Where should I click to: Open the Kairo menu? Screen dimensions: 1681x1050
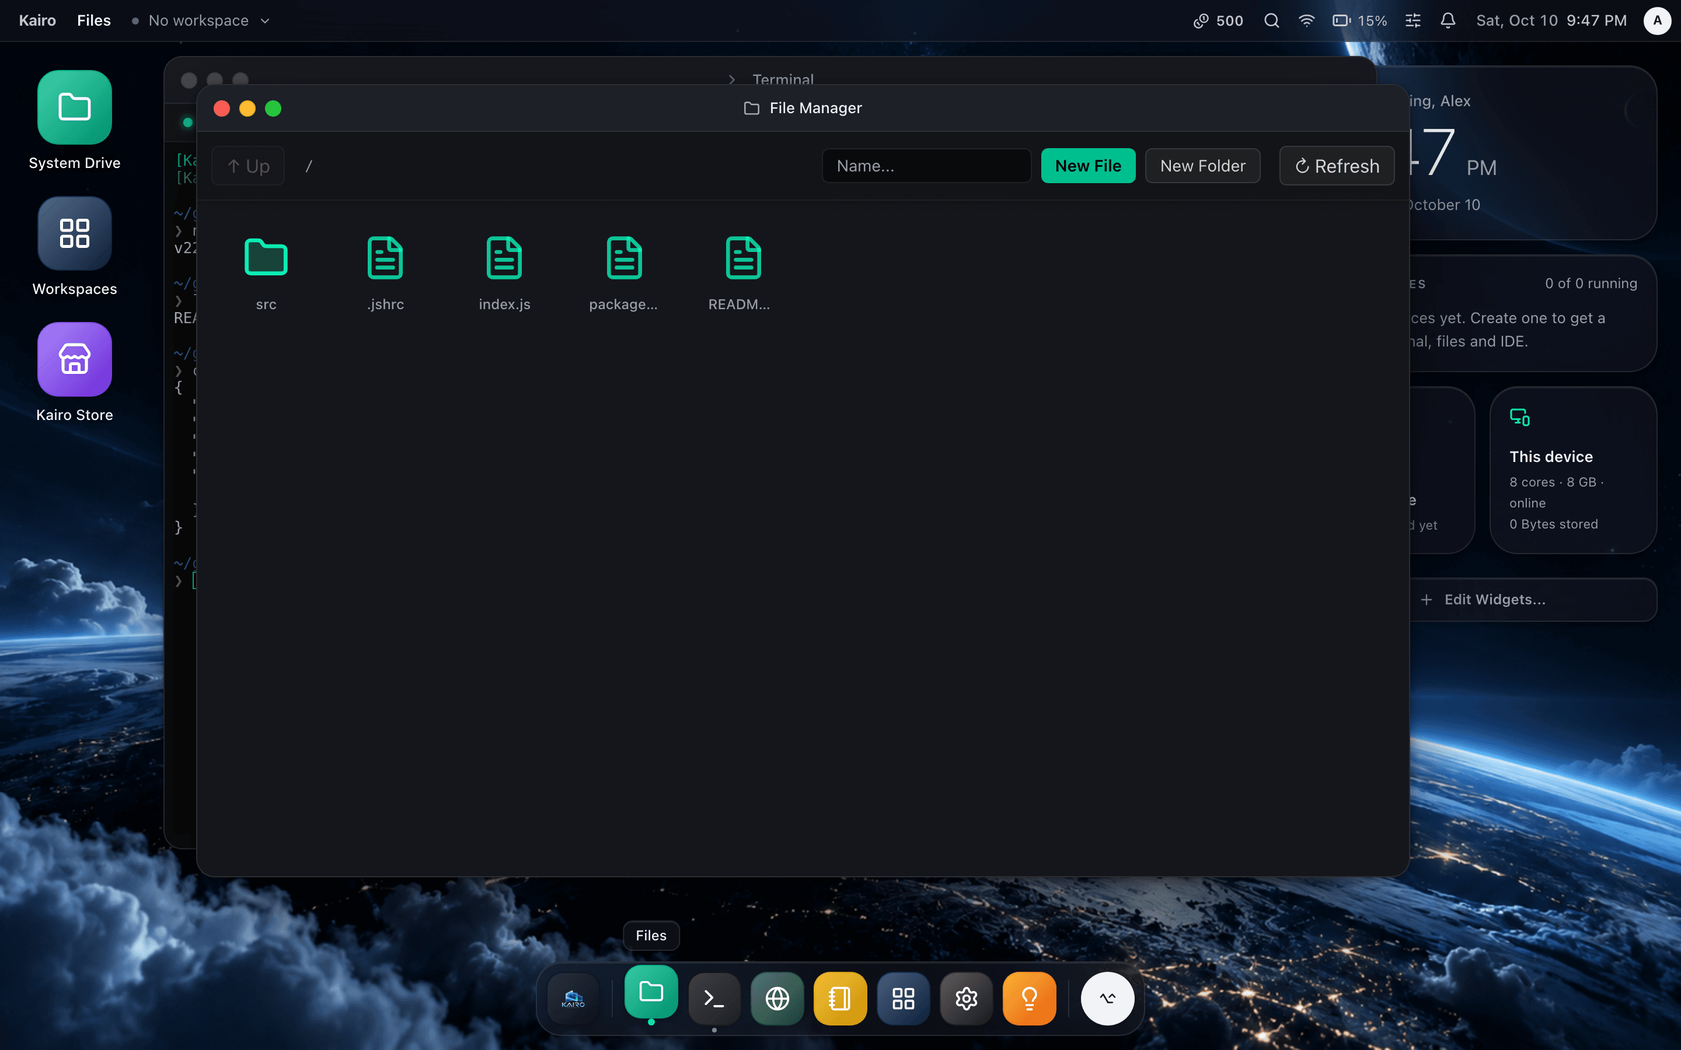pyautogui.click(x=37, y=20)
